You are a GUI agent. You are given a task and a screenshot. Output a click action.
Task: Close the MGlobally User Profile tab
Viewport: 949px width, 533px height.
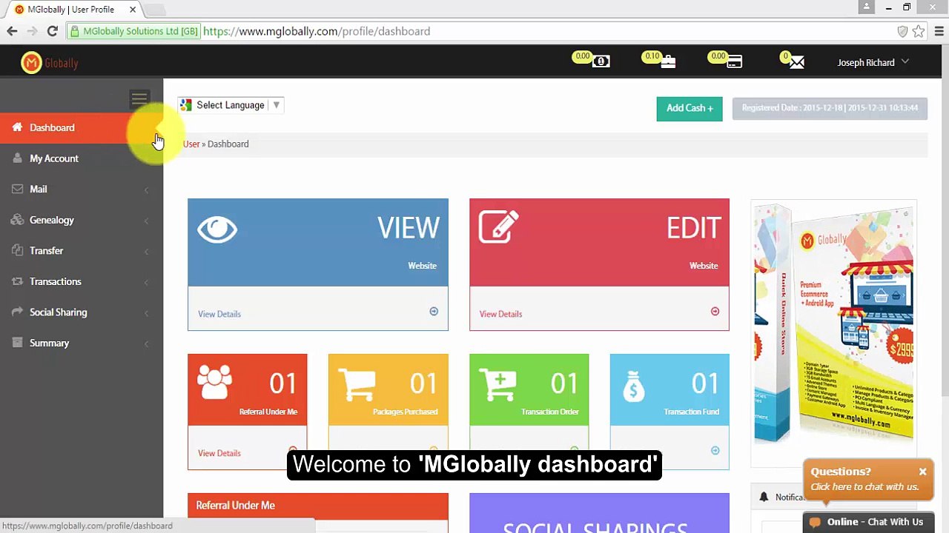tap(133, 10)
